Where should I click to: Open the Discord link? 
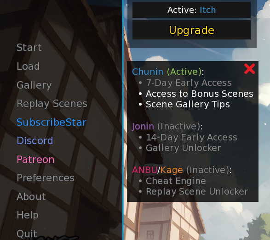[35, 141]
